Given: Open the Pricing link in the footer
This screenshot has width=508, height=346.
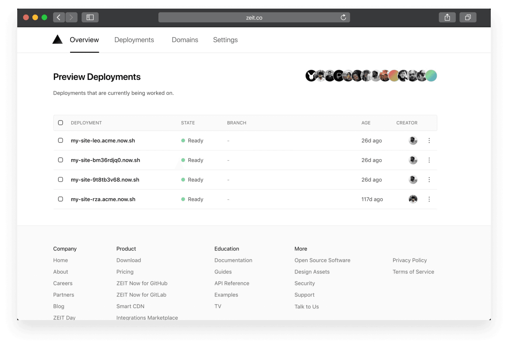Looking at the screenshot, I should click(125, 272).
